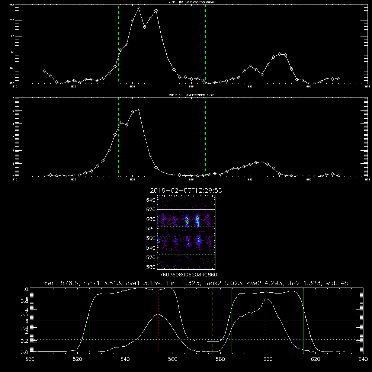372x372 pixels.
Task: Click the red dotted line near 554 in the bottom plot
Action: pos(158,320)
